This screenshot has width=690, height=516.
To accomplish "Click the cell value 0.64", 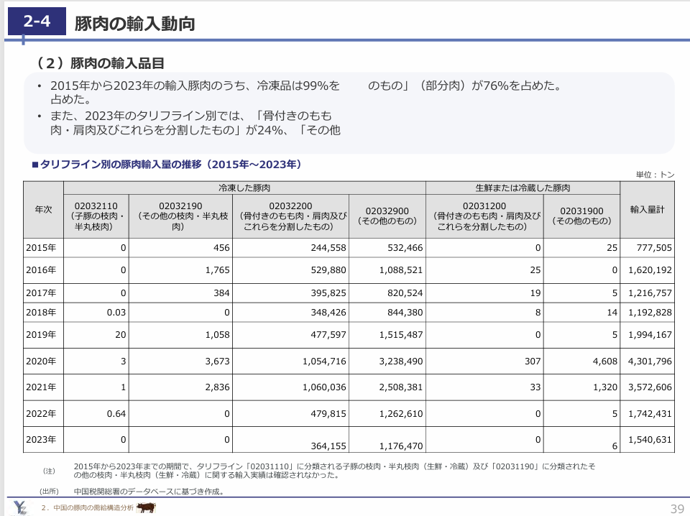I will tap(116, 413).
